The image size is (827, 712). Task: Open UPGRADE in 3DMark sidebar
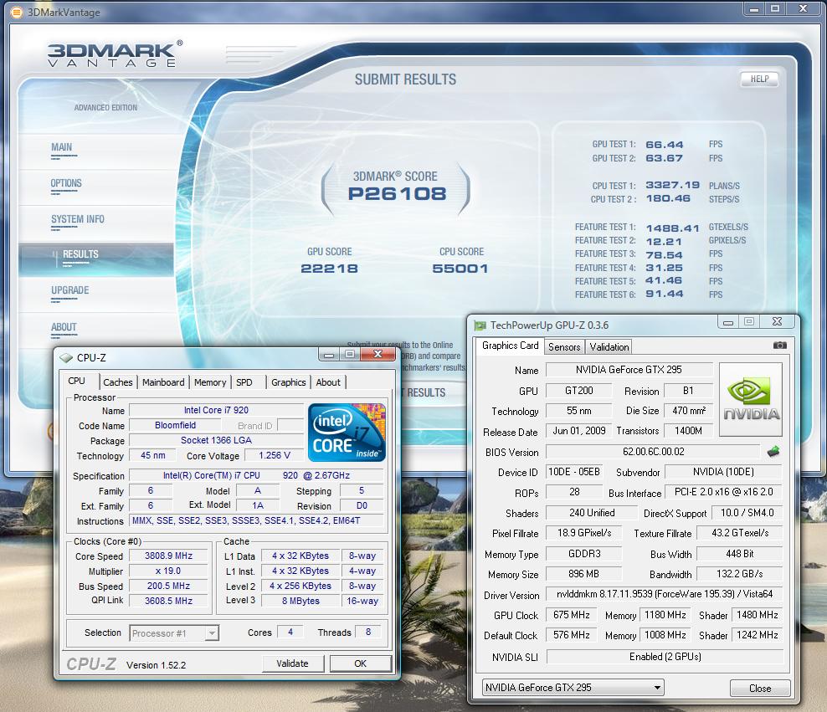tap(69, 290)
